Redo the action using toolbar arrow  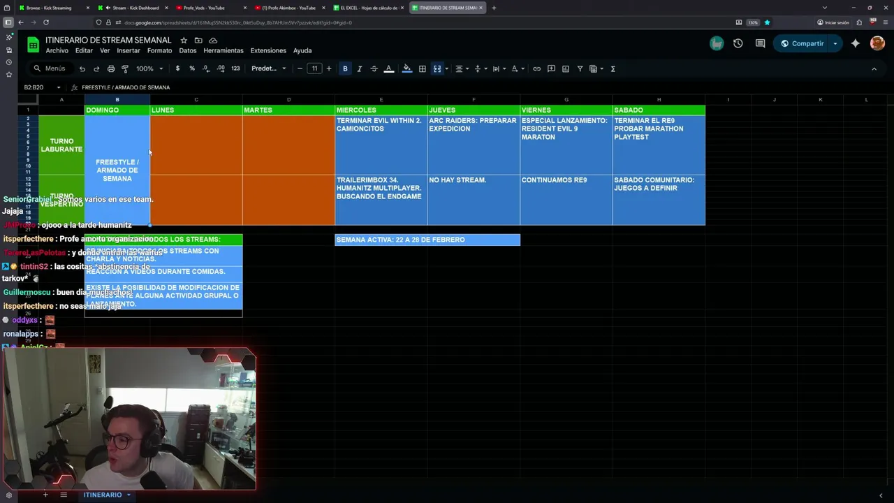click(x=96, y=68)
